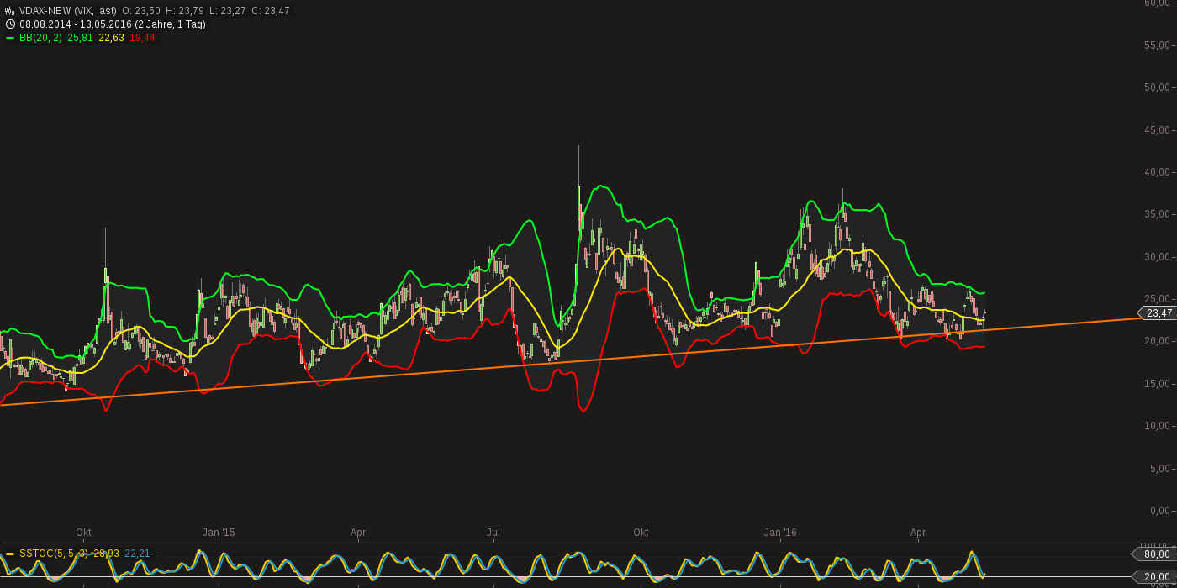Click the lower band value 19,44
Viewport: 1177px width, 588px height.
[x=142, y=38]
